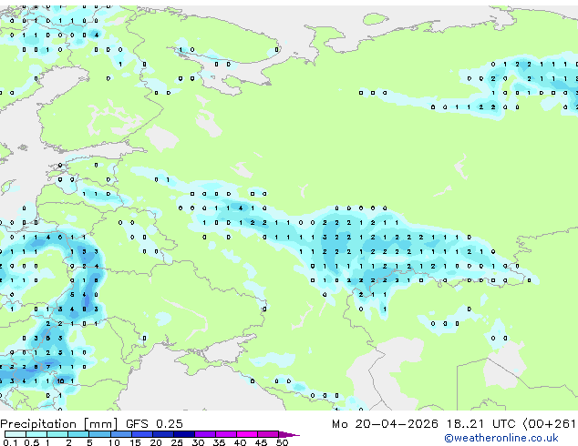This screenshot has height=446, width=578.
Task: Click the above-50 mm arrow tip of legend
Action: pos(289,434)
